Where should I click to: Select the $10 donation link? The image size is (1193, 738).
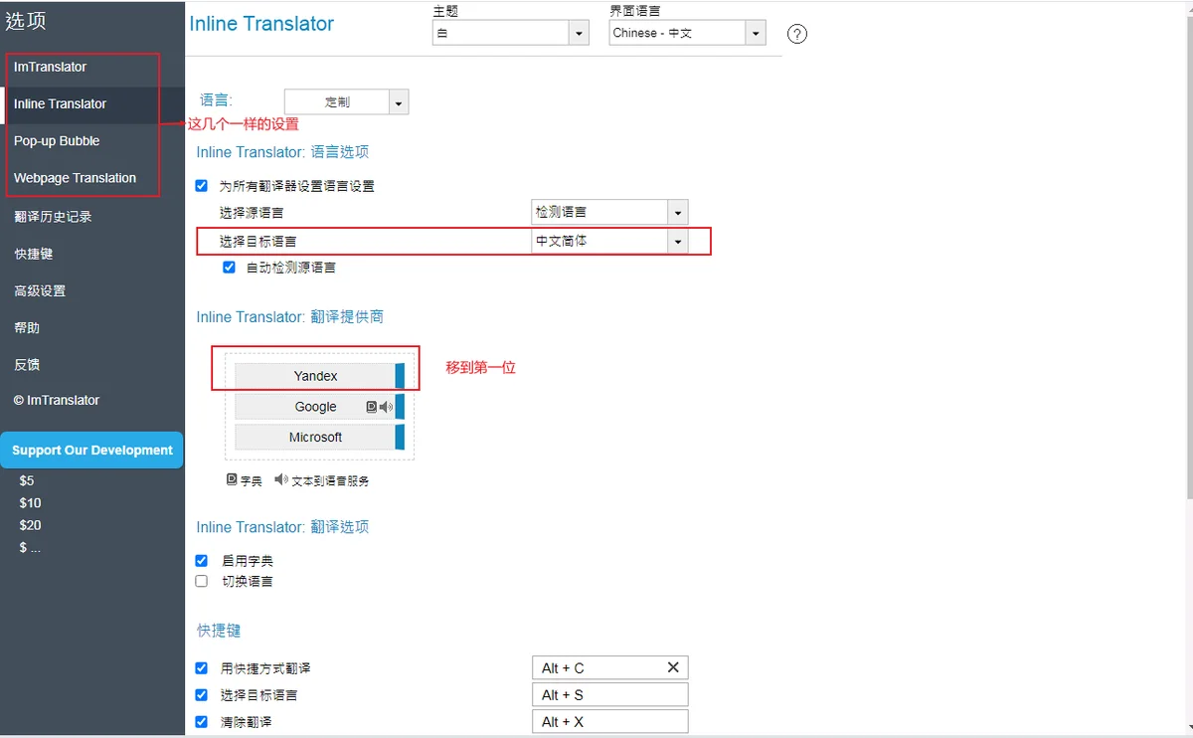tap(30, 503)
